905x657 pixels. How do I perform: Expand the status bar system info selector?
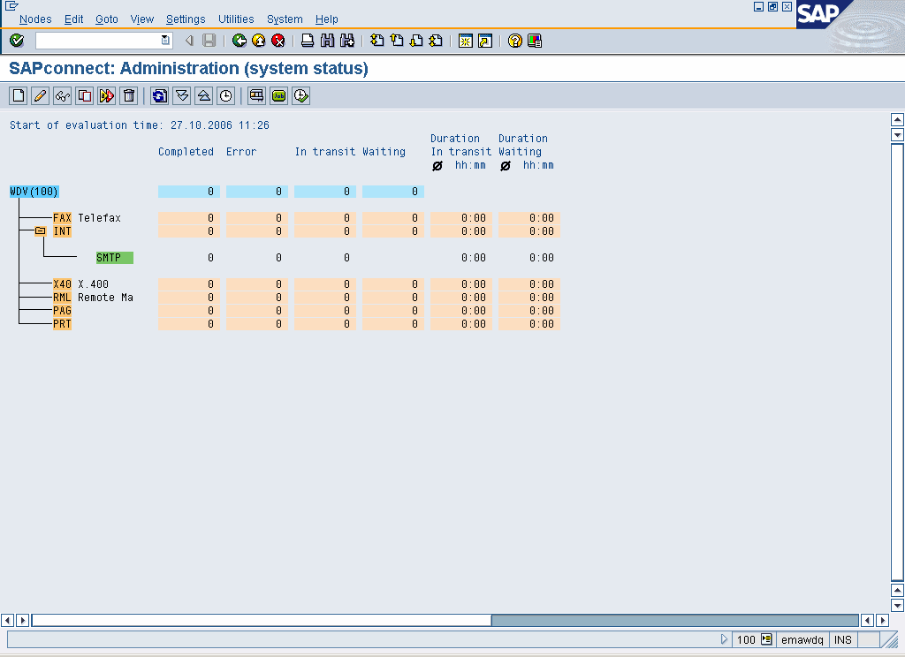tap(766, 639)
